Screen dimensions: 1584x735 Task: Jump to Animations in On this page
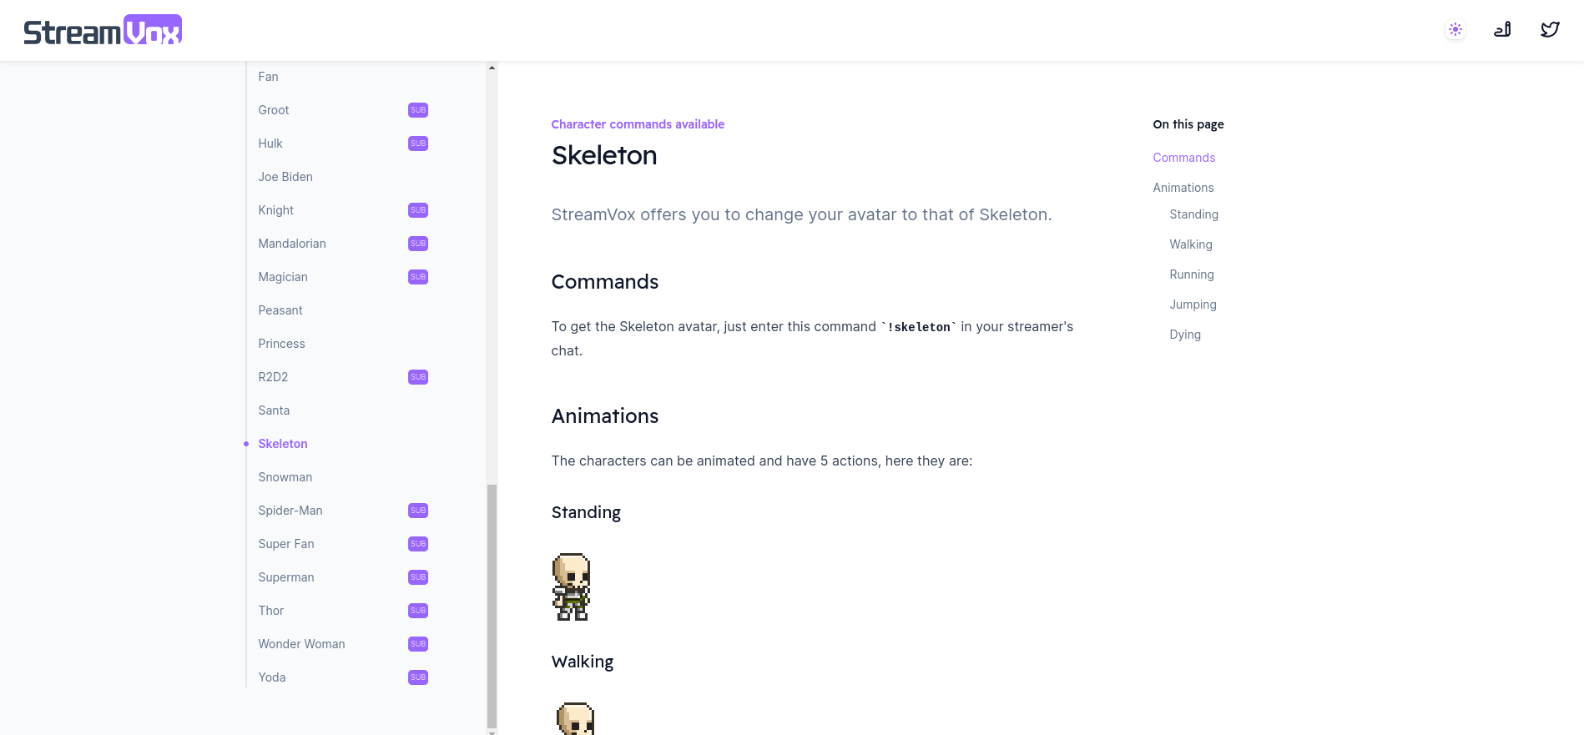pos(1183,188)
